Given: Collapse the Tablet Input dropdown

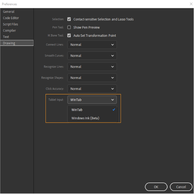Looking at the screenshot, I should 92,100.
